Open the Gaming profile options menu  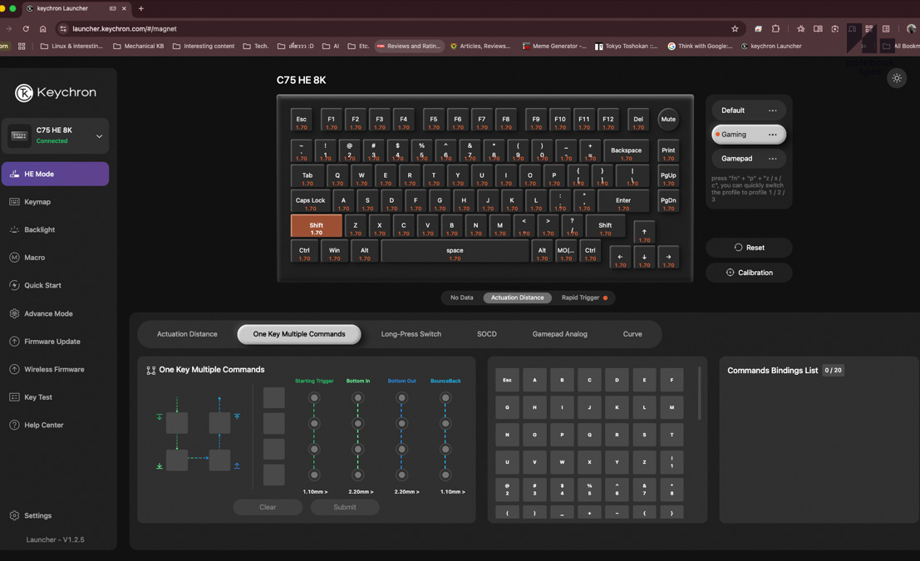[x=772, y=134]
